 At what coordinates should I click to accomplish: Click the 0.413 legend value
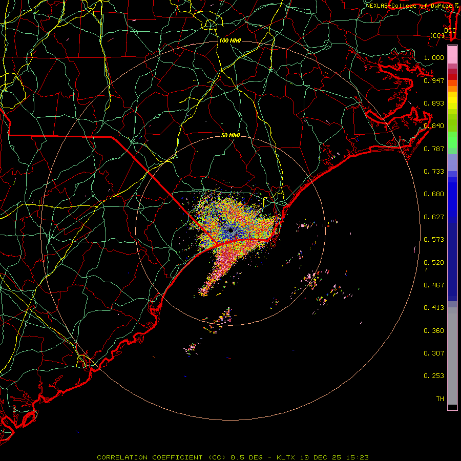coord(434,308)
